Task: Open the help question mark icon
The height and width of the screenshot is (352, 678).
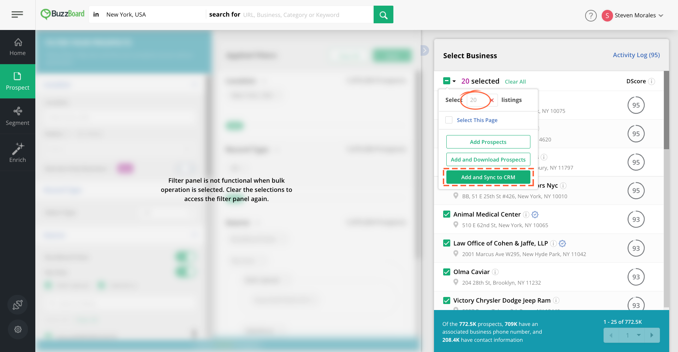Action: coord(591,16)
